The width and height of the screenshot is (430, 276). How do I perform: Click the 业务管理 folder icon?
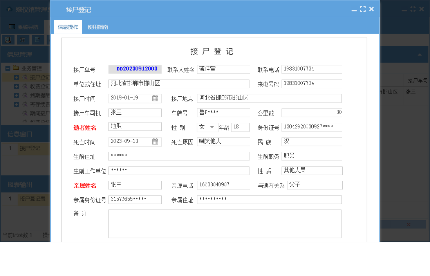(x=16, y=68)
